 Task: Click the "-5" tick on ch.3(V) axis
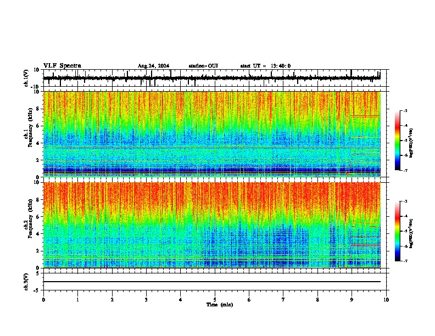tap(37, 290)
